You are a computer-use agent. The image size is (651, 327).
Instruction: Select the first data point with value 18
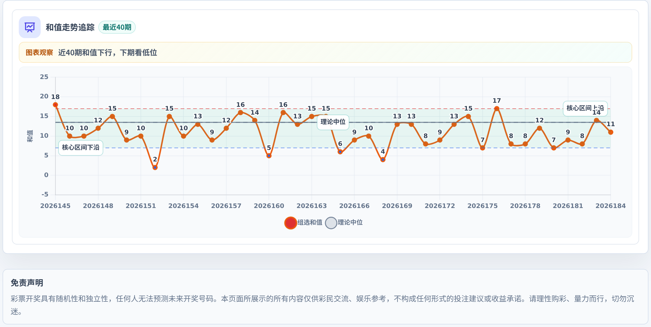tap(55, 105)
